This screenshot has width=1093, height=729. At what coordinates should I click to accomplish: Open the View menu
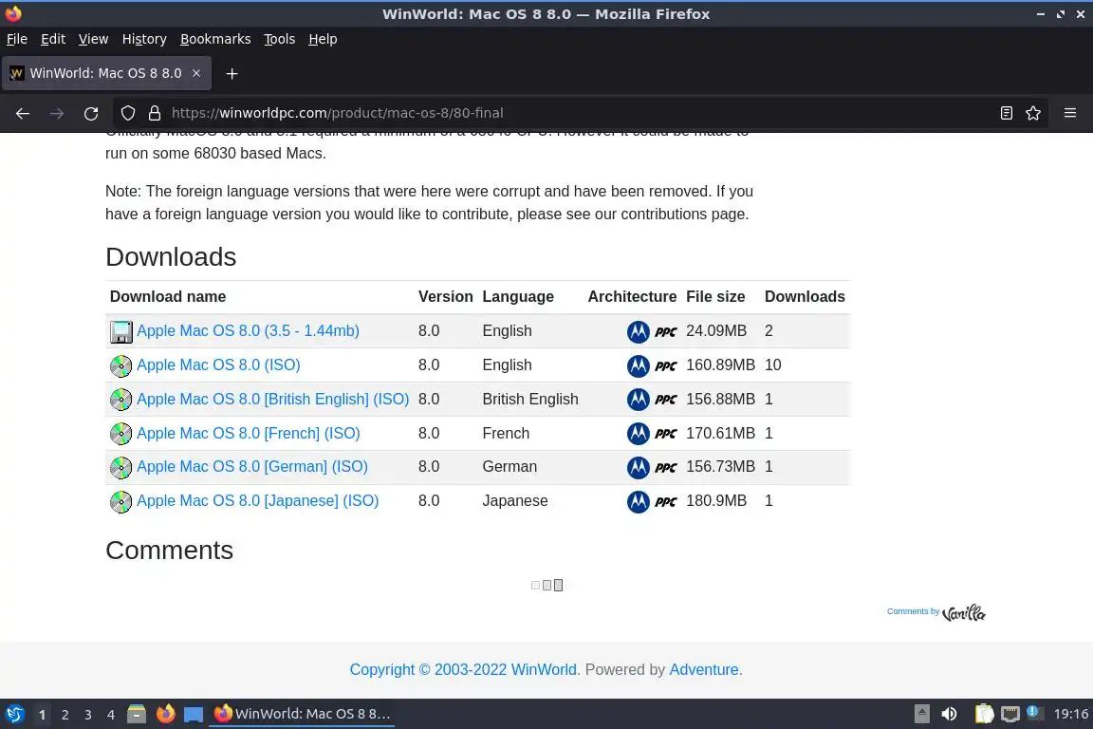pos(93,39)
